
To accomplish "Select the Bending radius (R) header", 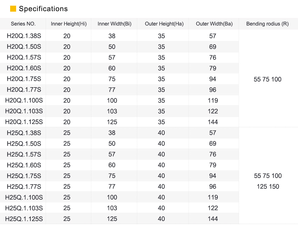I will click(267, 24).
